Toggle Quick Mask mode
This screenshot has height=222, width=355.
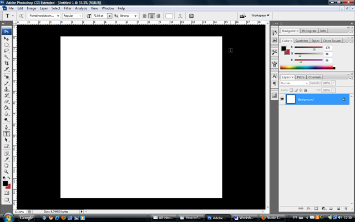(x=6, y=193)
